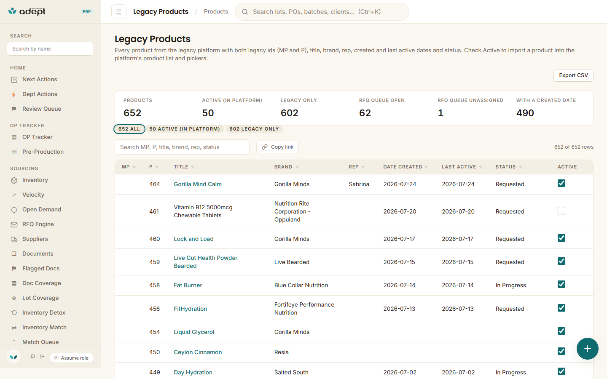Select the 50 Active (In Platform) filter
607x379 pixels.
pyautogui.click(x=185, y=129)
